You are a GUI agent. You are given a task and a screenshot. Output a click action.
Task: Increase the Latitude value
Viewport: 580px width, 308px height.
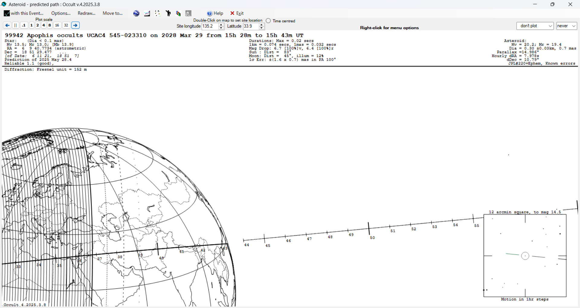pyautogui.click(x=262, y=24)
